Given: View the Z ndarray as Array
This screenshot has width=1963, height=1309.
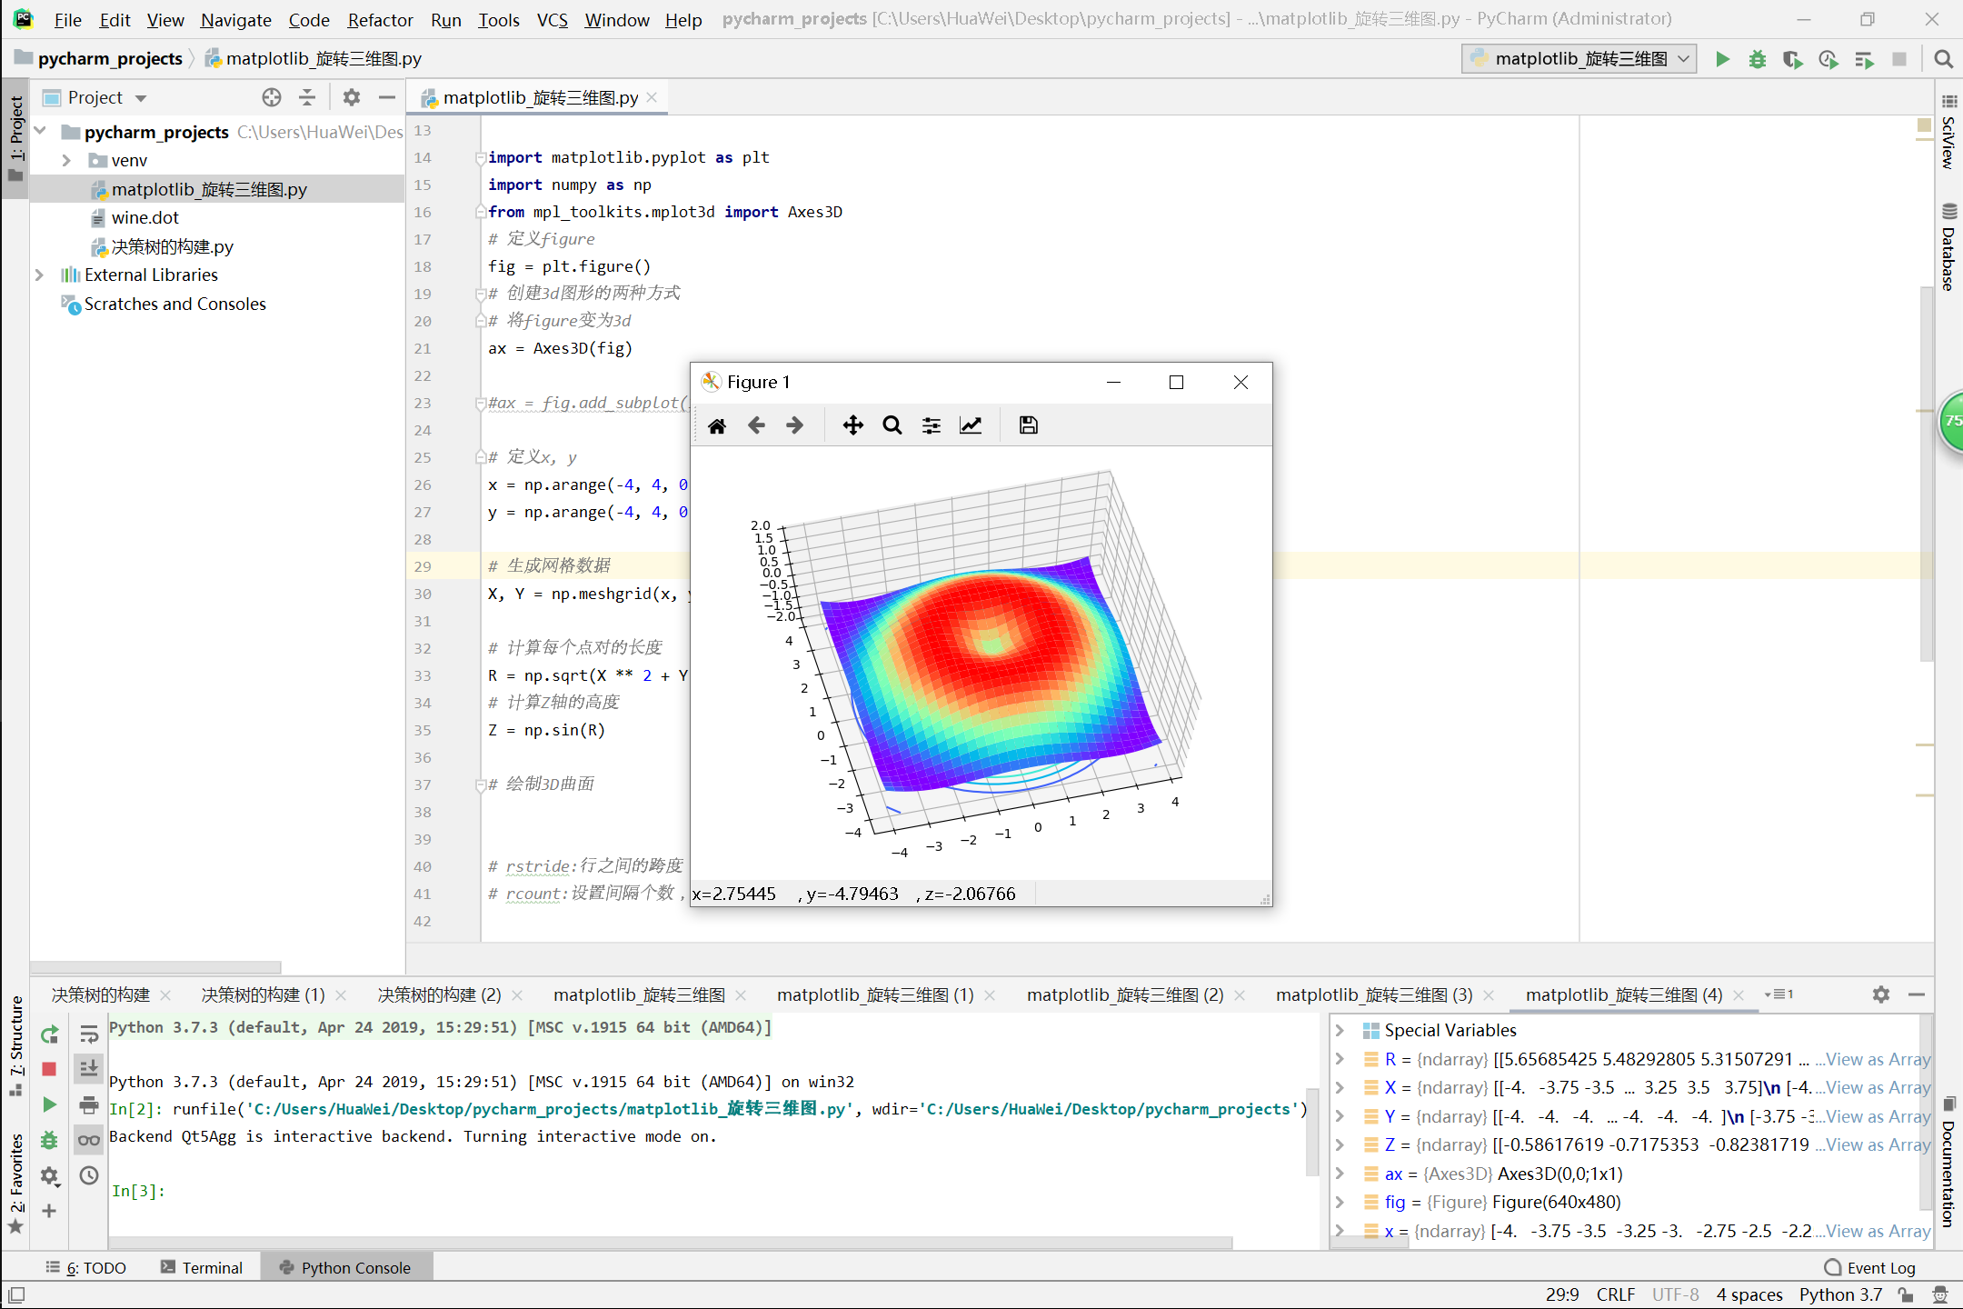Looking at the screenshot, I should click(x=1872, y=1144).
